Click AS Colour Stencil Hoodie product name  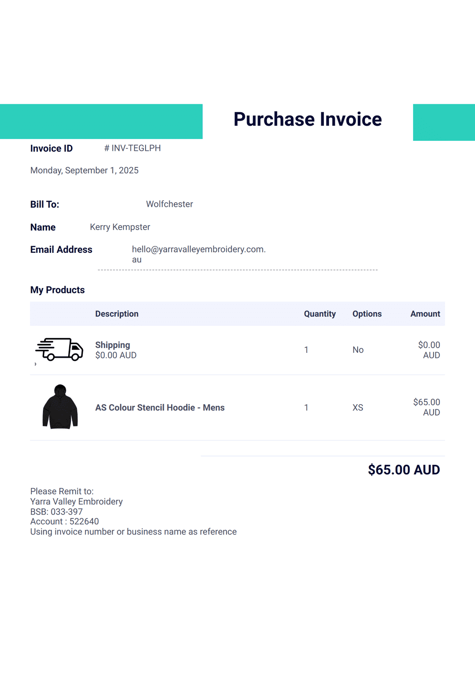tap(160, 408)
